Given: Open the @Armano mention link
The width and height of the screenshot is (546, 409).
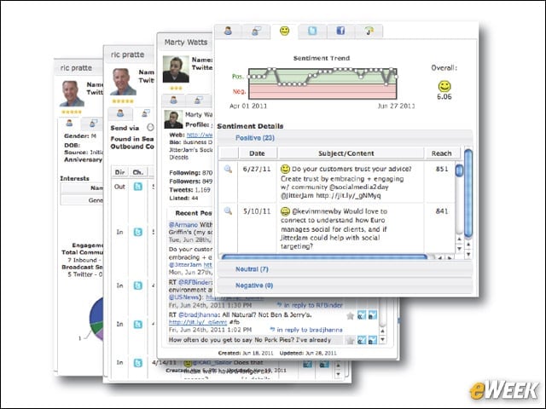Looking at the screenshot, I should pos(183,225).
